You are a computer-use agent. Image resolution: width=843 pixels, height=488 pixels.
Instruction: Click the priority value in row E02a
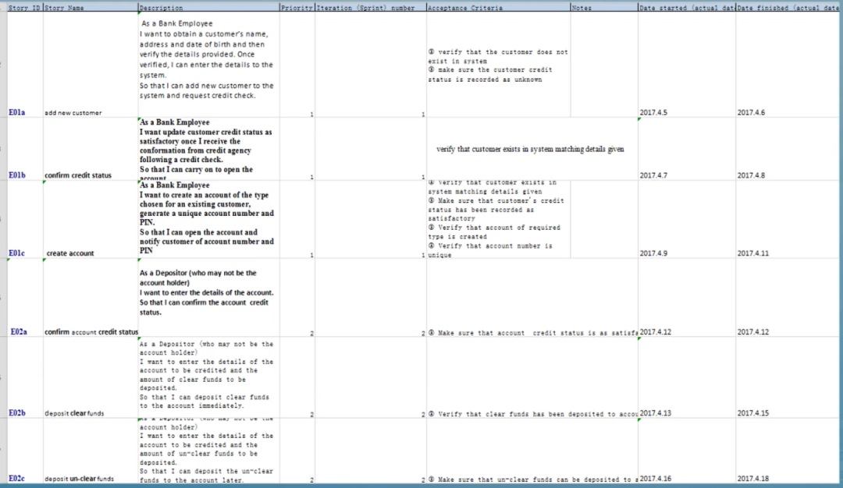point(311,334)
